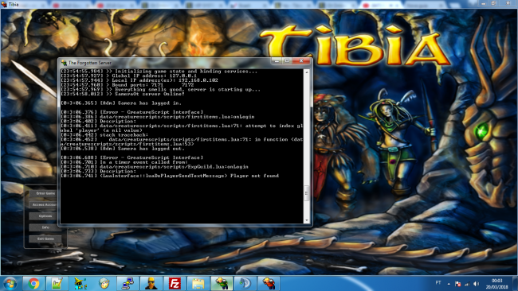Click the Show desktop strip
Image resolution: width=518 pixels, height=291 pixels.
pos(516,283)
